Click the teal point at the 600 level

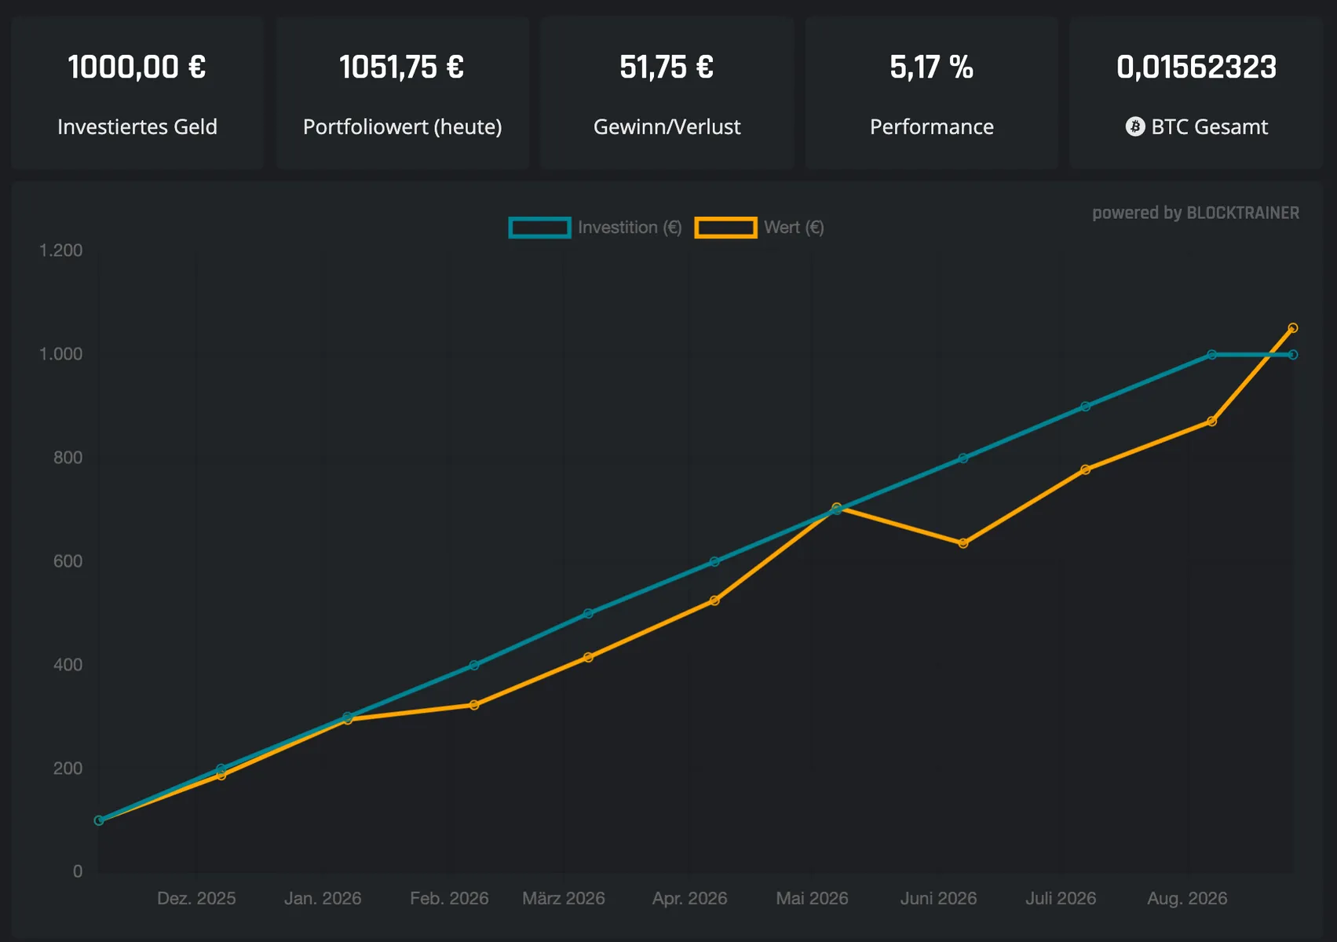tap(714, 562)
